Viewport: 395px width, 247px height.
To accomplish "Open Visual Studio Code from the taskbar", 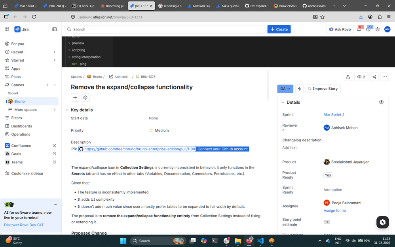I will pos(260,241).
